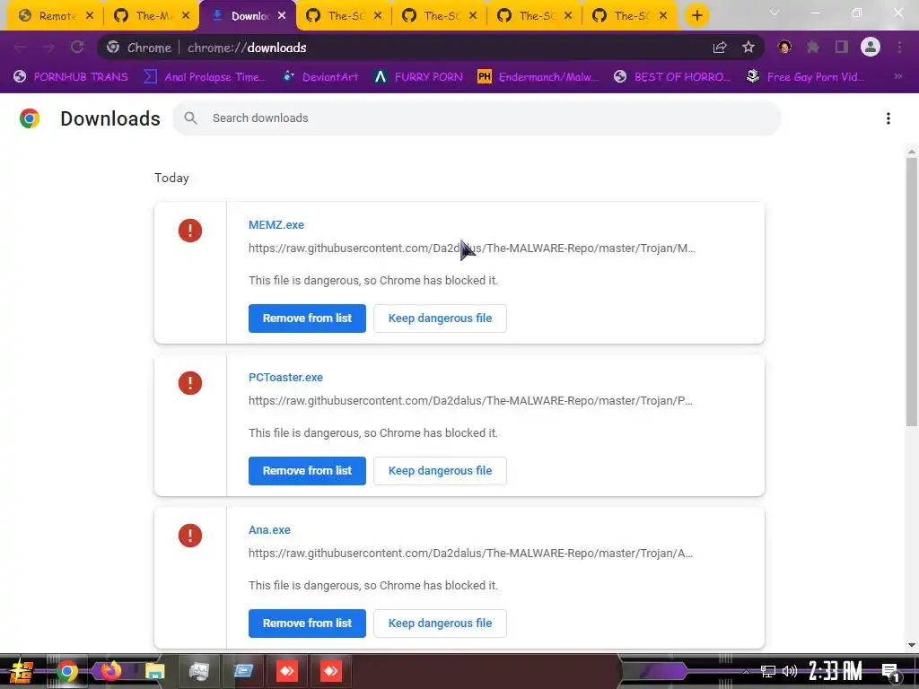The width and height of the screenshot is (919, 689).
Task: Click the Chrome site info chip in address bar
Action: click(x=139, y=48)
